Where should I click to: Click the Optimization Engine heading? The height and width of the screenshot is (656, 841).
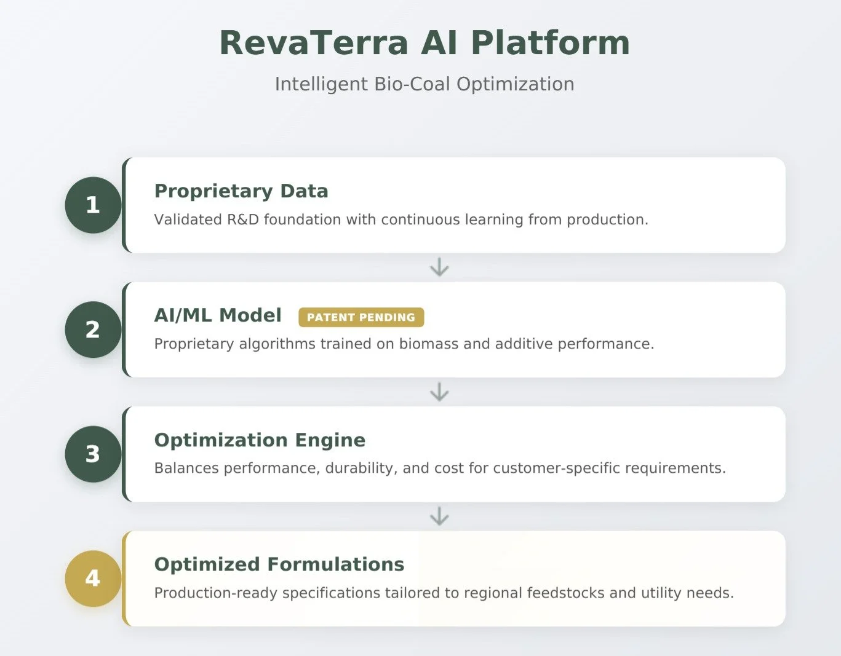(260, 440)
